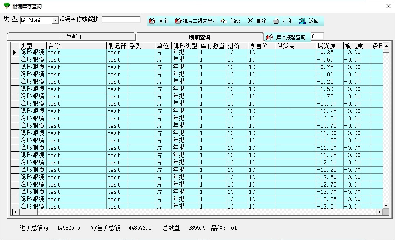Switch to the Summary Query (汇总查询) tab

(71, 37)
